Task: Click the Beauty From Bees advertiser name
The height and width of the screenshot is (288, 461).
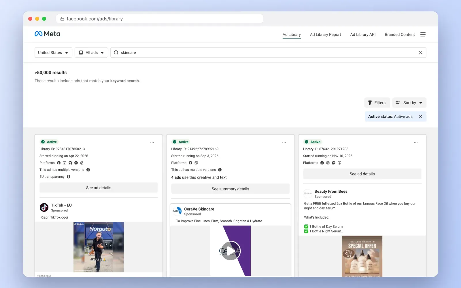Action: pyautogui.click(x=331, y=192)
